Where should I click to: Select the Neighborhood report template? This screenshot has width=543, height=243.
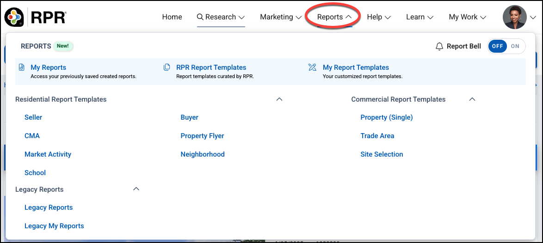[x=203, y=154]
